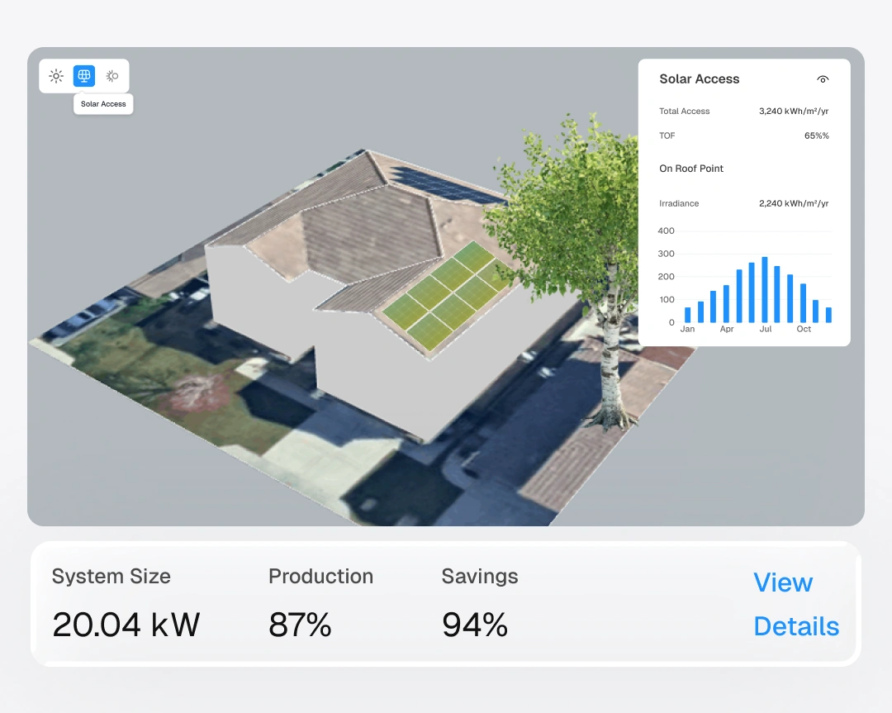Collapse the Total Access details

(684, 111)
